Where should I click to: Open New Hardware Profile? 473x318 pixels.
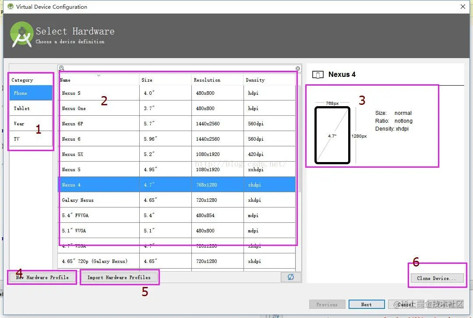(42, 277)
